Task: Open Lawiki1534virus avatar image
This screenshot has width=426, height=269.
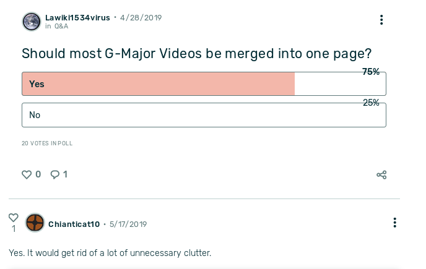Action: pyautogui.click(x=32, y=22)
